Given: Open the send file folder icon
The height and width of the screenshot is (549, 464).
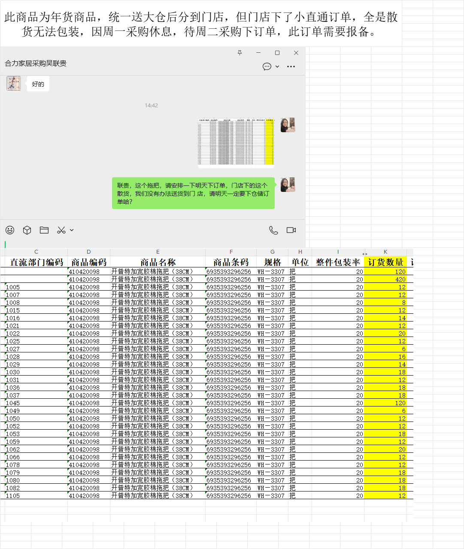Looking at the screenshot, I should tap(44, 230).
